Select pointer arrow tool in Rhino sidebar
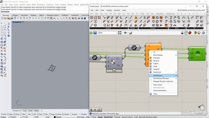Viewport: 209px width, 118px height. click(x=2, y=23)
